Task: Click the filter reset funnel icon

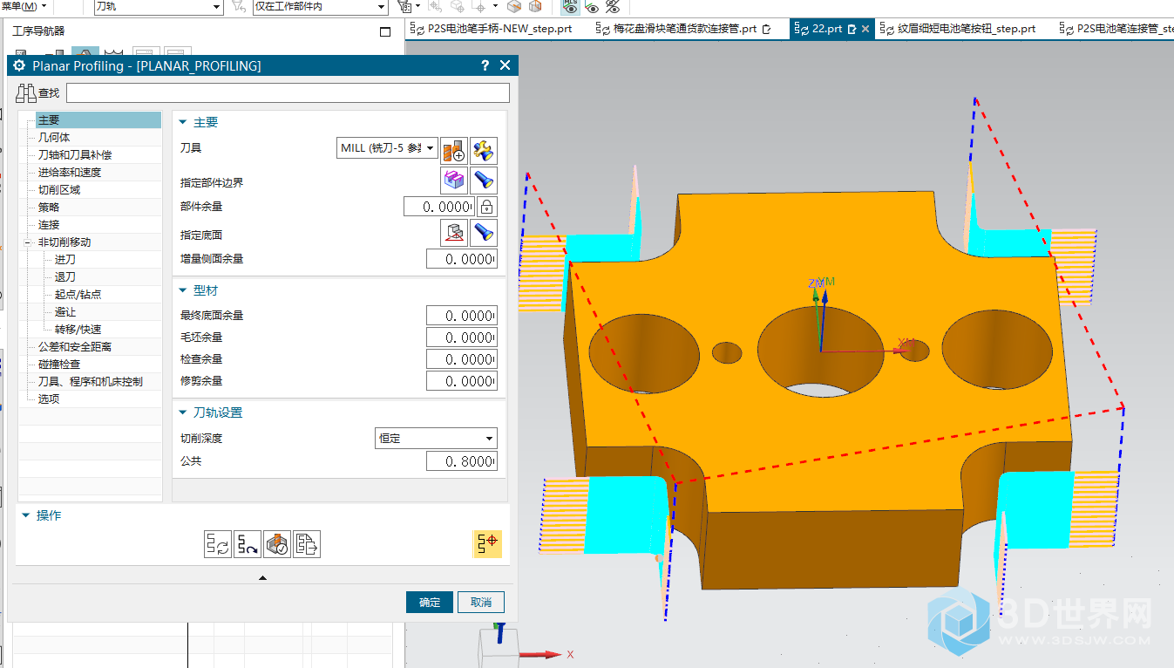Action: (238, 7)
